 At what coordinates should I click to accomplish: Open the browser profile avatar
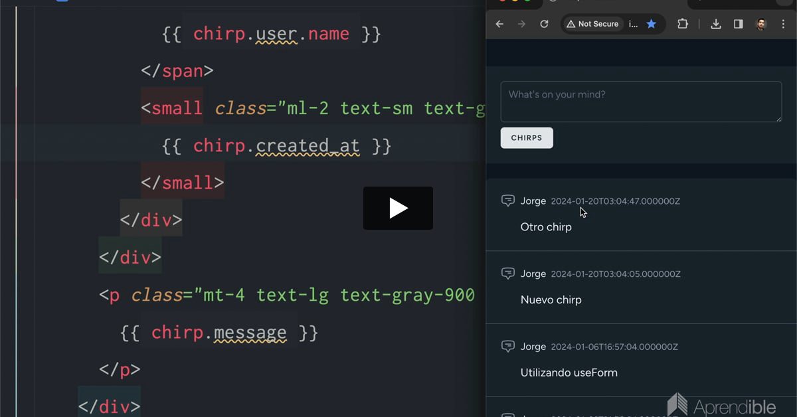[761, 24]
